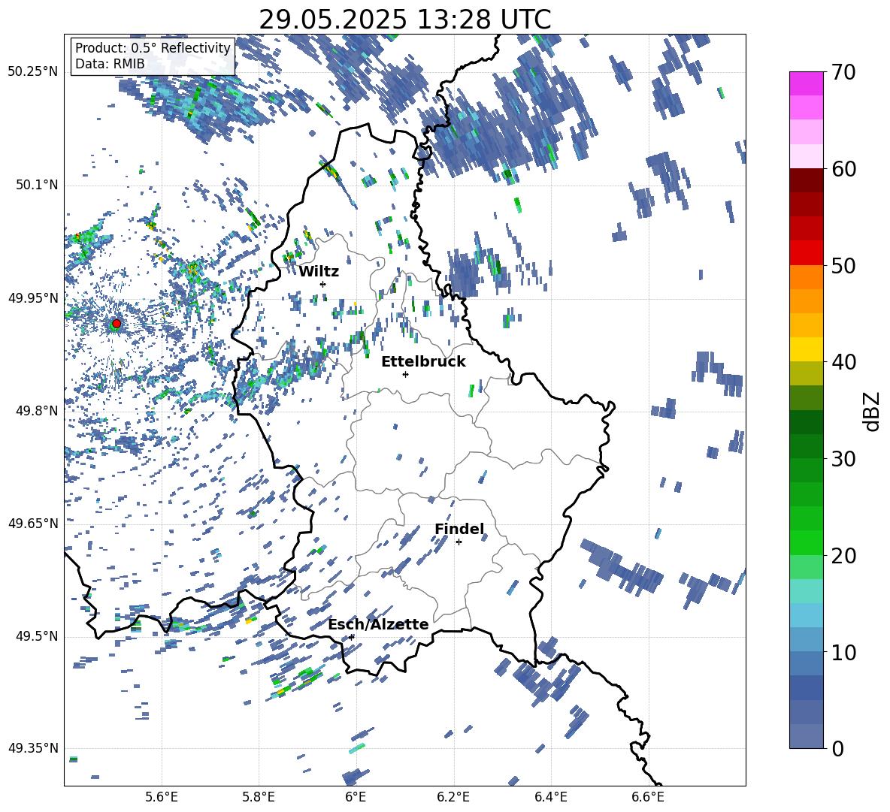890x812 pixels.
Task: Click the orange band just above 50 dBZ
Action: pos(806,277)
